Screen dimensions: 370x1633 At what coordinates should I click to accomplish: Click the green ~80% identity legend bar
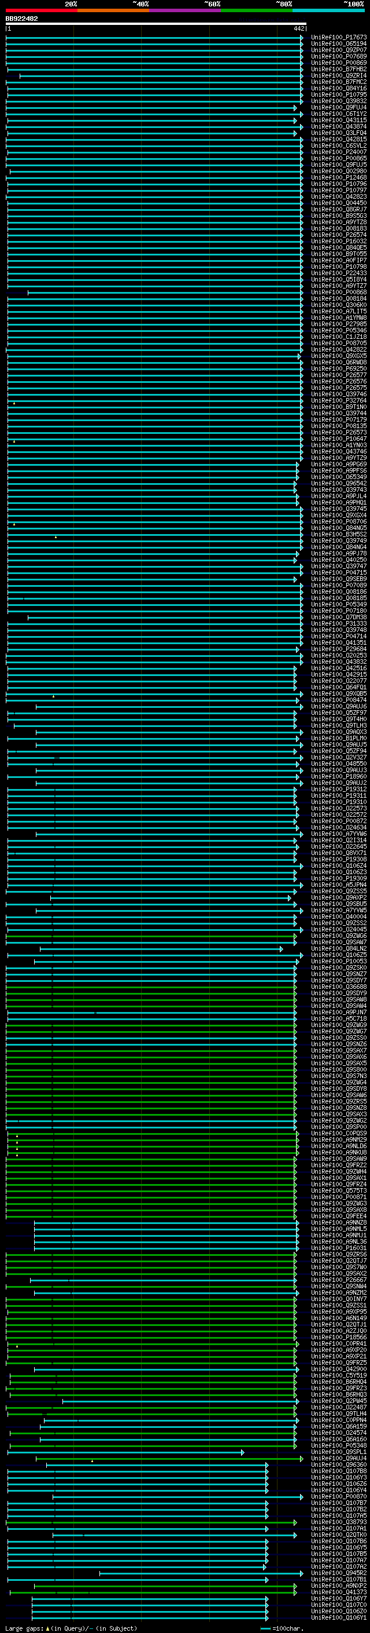click(257, 10)
